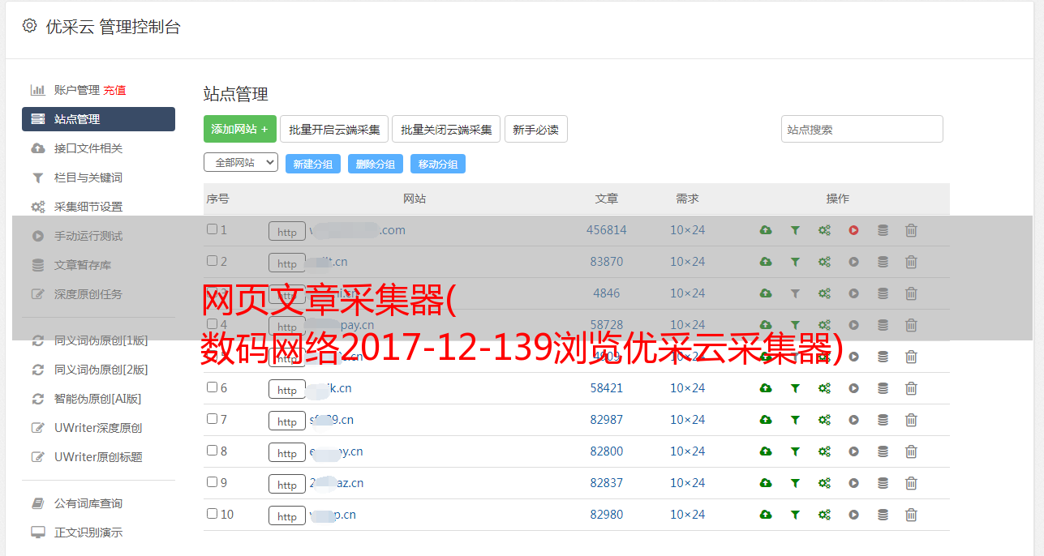Screen dimensions: 1044x556
Task: Click cloud upload icon in row 2
Action: point(766,262)
